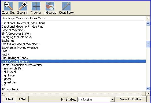The height and width of the screenshot is (103, 151).
Task: Select Ease of Movement
Action: pos(73,30)
